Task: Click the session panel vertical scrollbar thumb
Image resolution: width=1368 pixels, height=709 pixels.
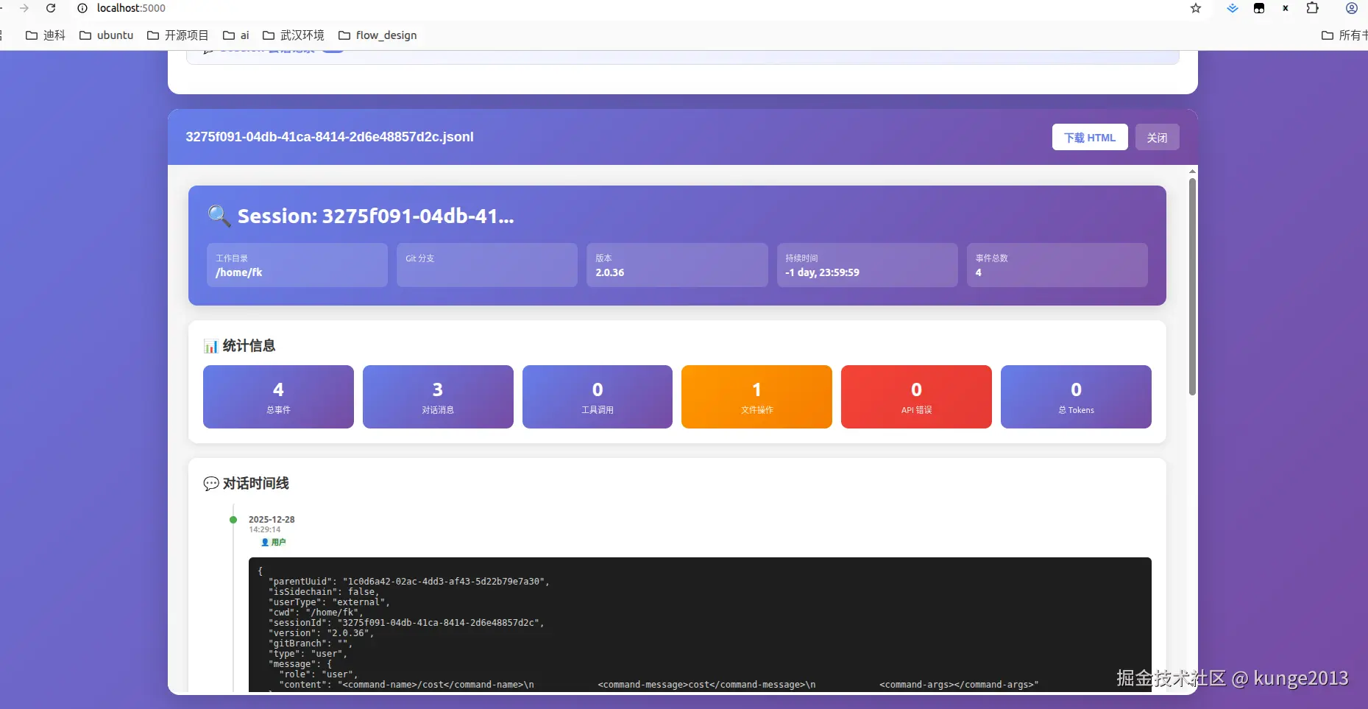Action: [1192, 286]
